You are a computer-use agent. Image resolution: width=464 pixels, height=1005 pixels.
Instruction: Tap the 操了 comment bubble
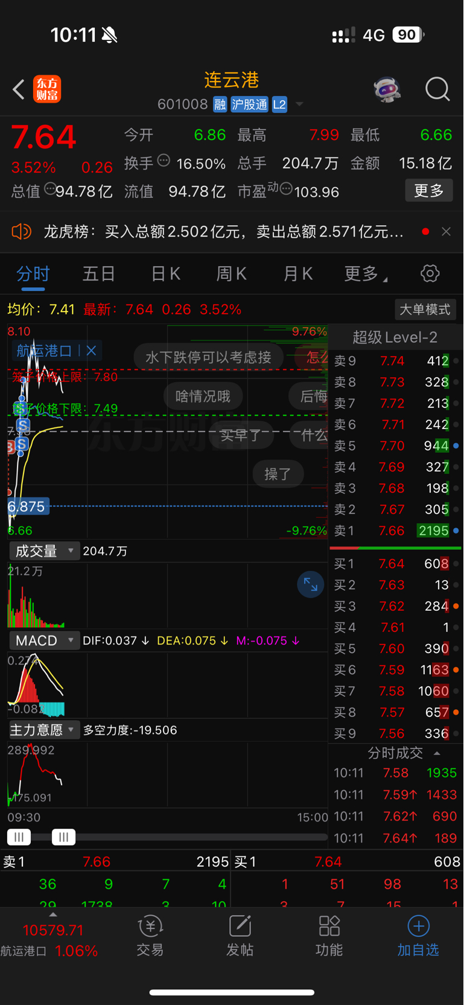pos(278,474)
